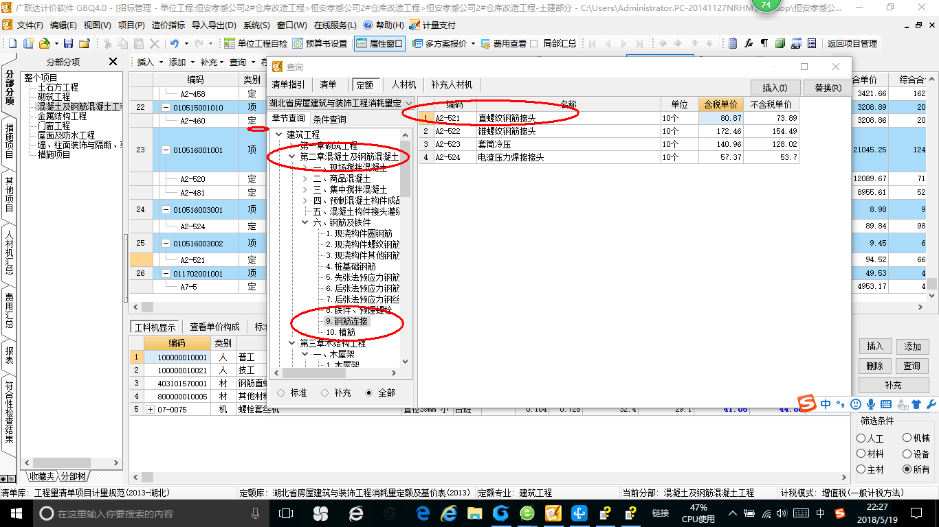This screenshot has width=939, height=527.
Task: Click the Open folder toolbar icon
Action: (44, 43)
